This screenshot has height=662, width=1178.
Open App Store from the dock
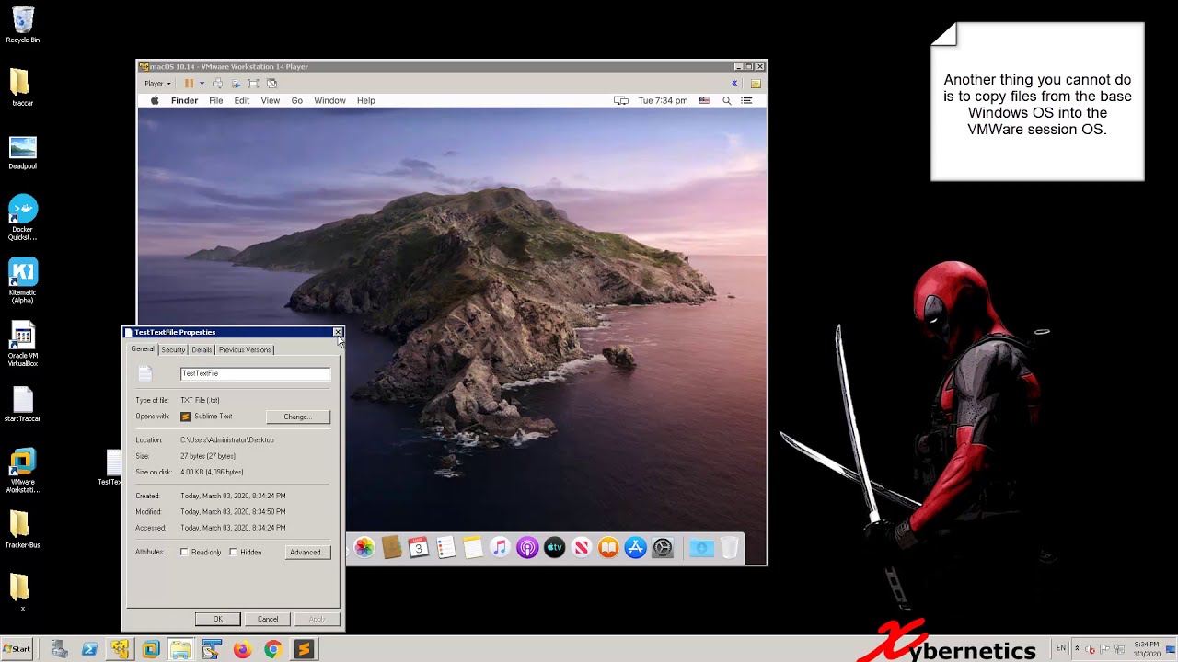[636, 548]
